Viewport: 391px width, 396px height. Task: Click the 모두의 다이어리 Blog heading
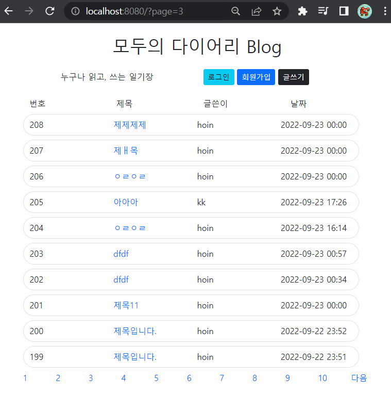197,47
